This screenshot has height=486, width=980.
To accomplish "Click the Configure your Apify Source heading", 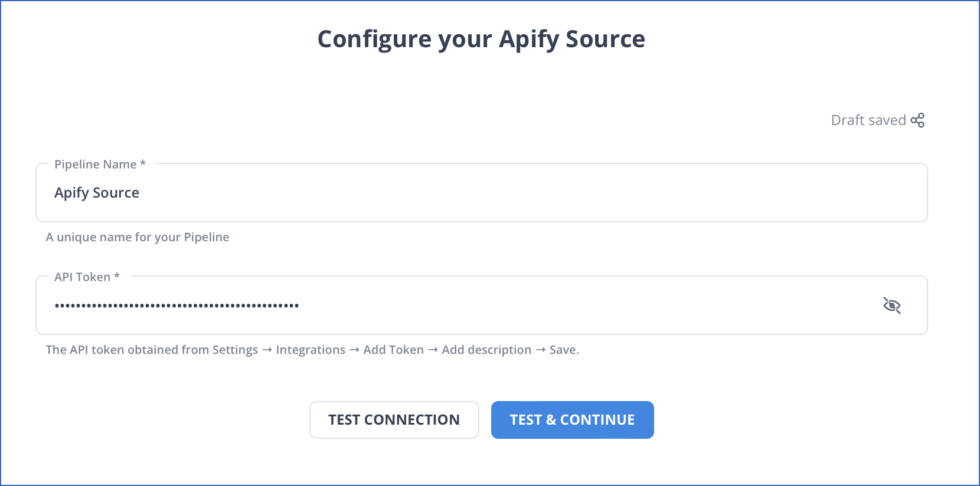I will coord(481,38).
